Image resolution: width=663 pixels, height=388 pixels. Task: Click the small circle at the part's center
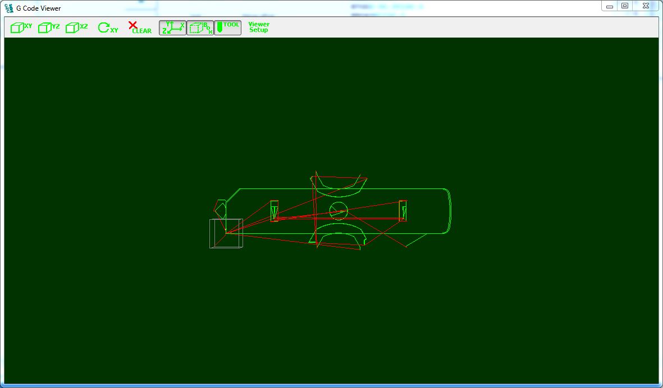(x=339, y=211)
